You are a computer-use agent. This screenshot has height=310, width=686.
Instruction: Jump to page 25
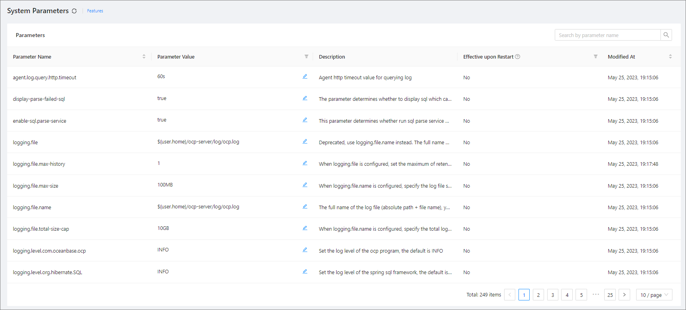(x=610, y=295)
